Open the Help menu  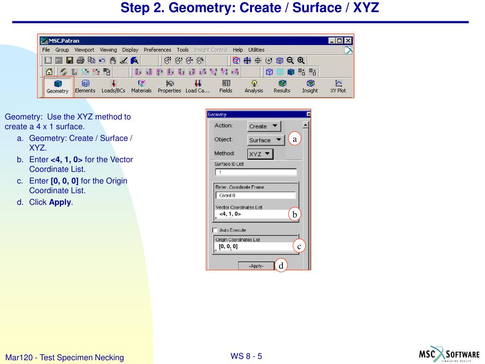coord(238,50)
